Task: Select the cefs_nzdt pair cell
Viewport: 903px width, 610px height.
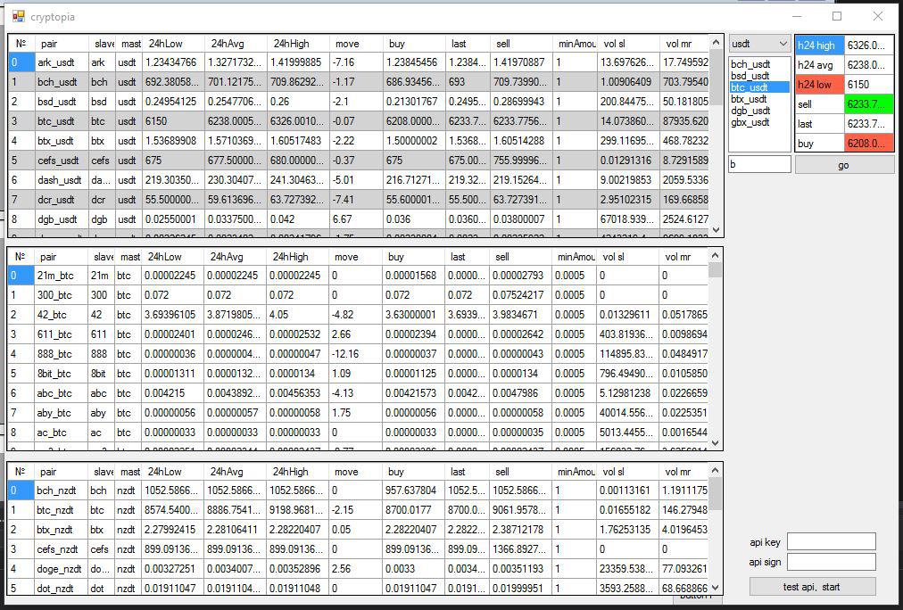Action: tap(61, 549)
